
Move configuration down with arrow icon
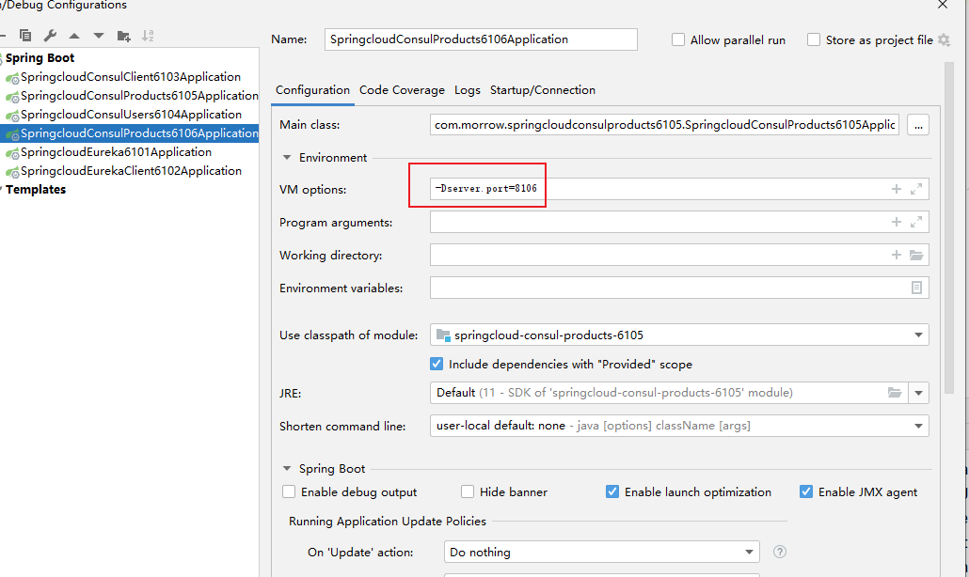coord(99,36)
